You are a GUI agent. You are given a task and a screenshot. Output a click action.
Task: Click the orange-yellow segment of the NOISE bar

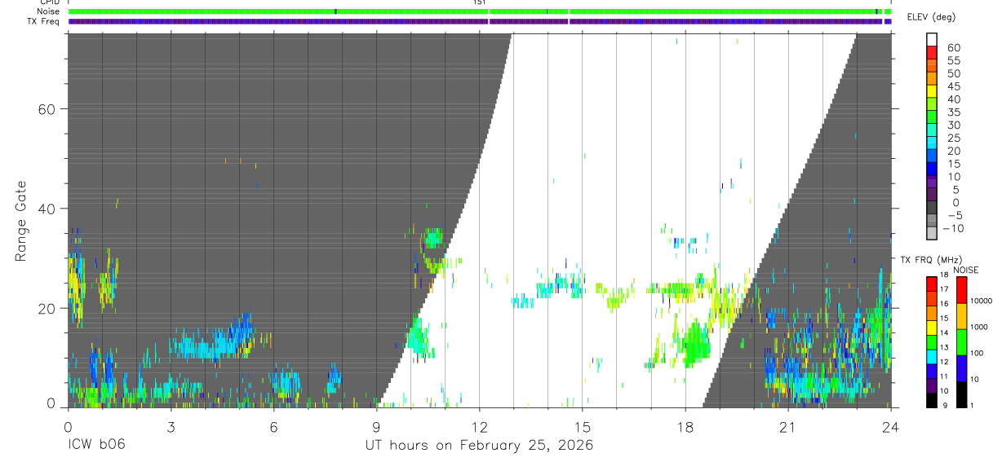[960, 316]
